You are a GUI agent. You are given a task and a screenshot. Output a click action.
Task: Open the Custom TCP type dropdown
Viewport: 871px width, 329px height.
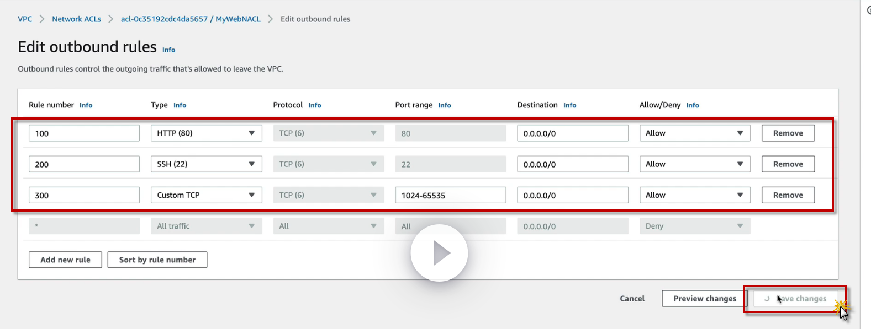coord(206,195)
